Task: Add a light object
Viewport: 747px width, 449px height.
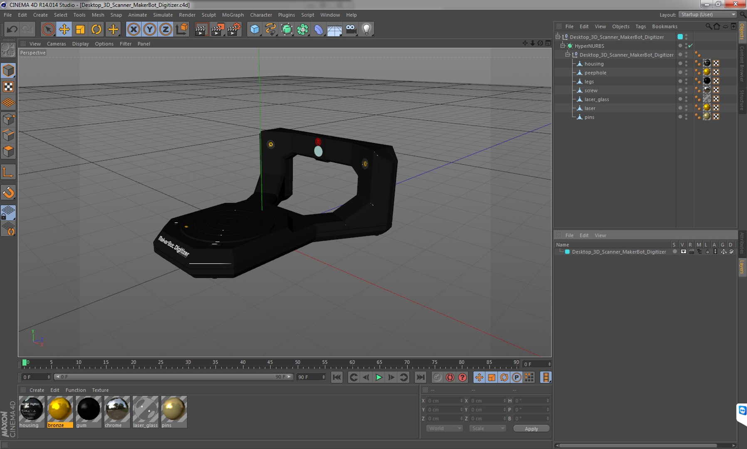Action: tap(366, 29)
